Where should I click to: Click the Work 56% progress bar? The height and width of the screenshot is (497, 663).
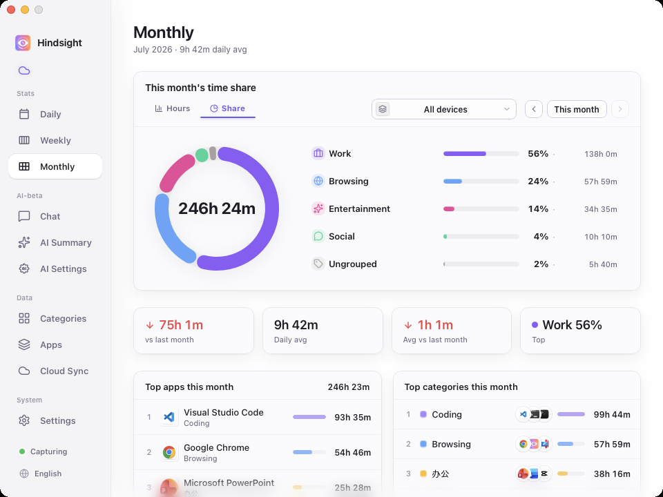(481, 154)
